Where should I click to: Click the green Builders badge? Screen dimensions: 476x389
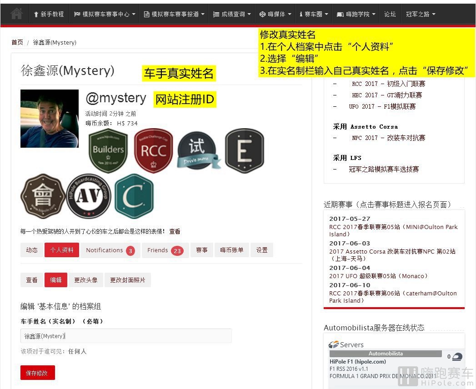(108, 150)
